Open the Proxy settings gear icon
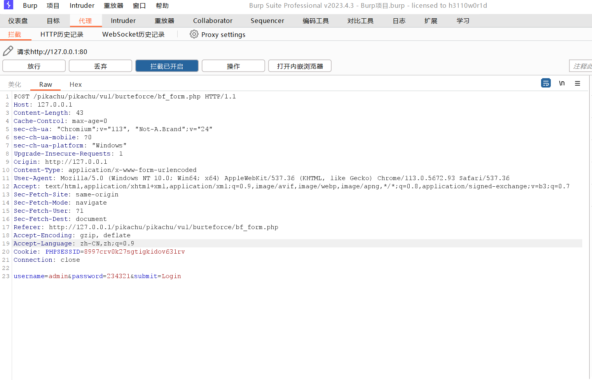592x380 pixels. (x=194, y=34)
